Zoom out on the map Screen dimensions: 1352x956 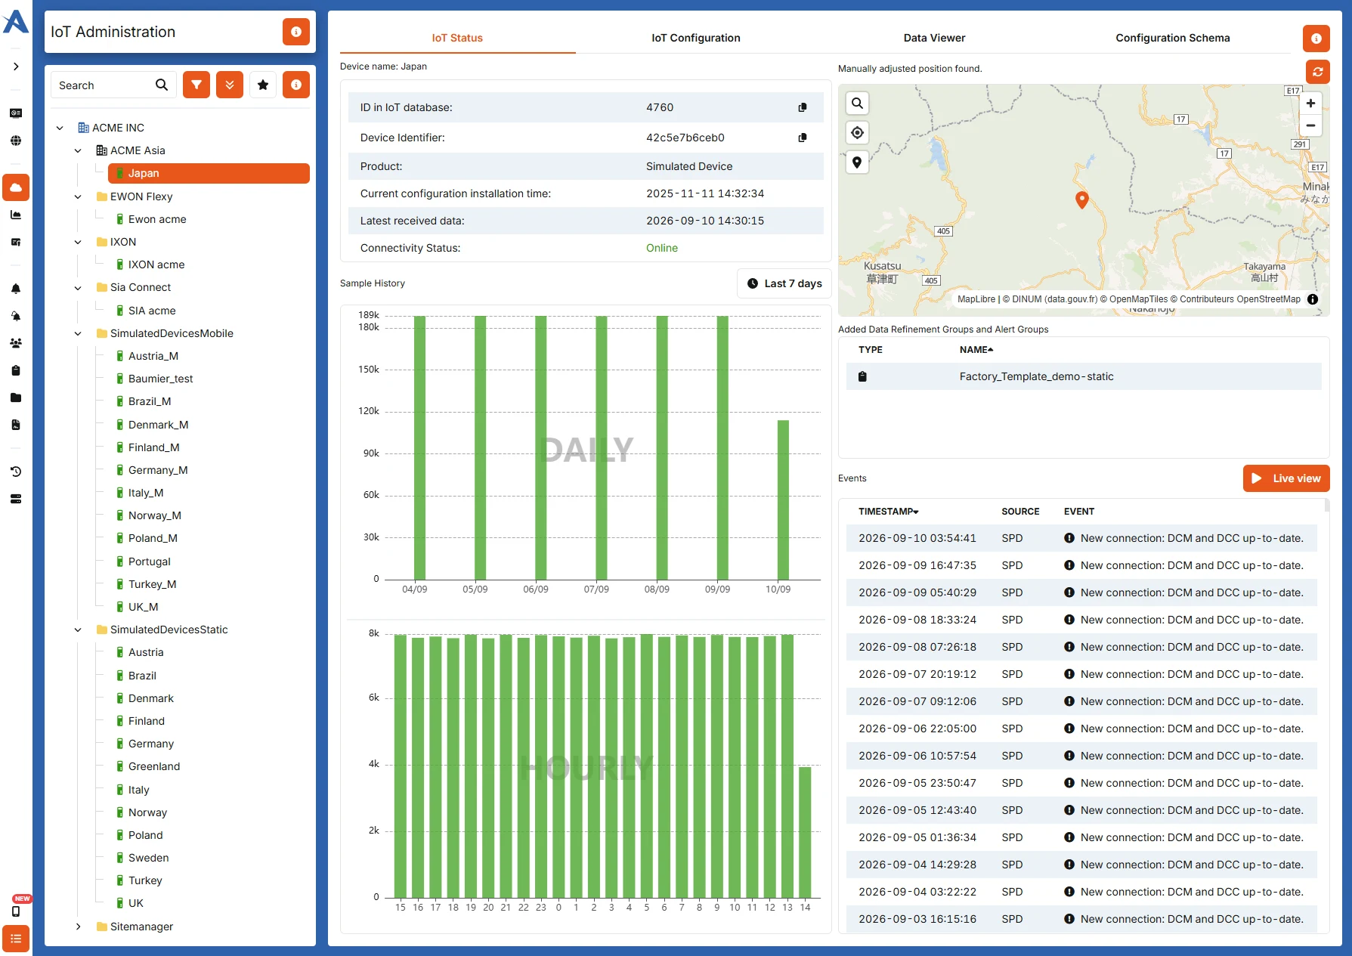[x=1310, y=125]
